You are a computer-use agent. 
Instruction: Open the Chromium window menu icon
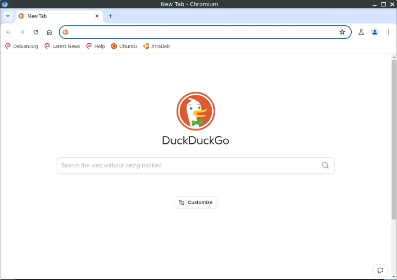click(5, 4)
